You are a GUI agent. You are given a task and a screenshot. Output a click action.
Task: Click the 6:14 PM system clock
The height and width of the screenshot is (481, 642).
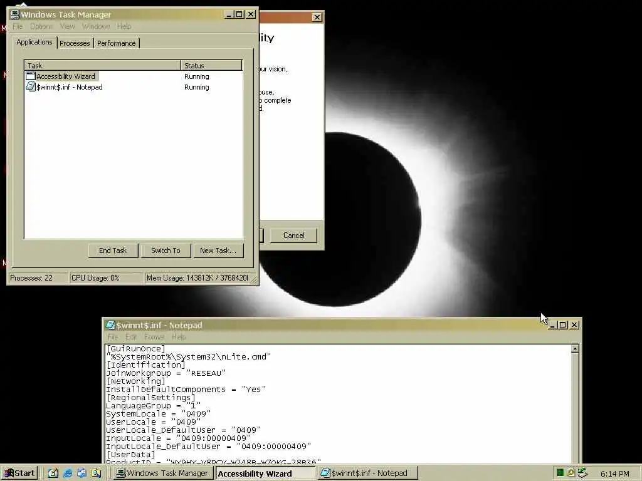pos(614,473)
